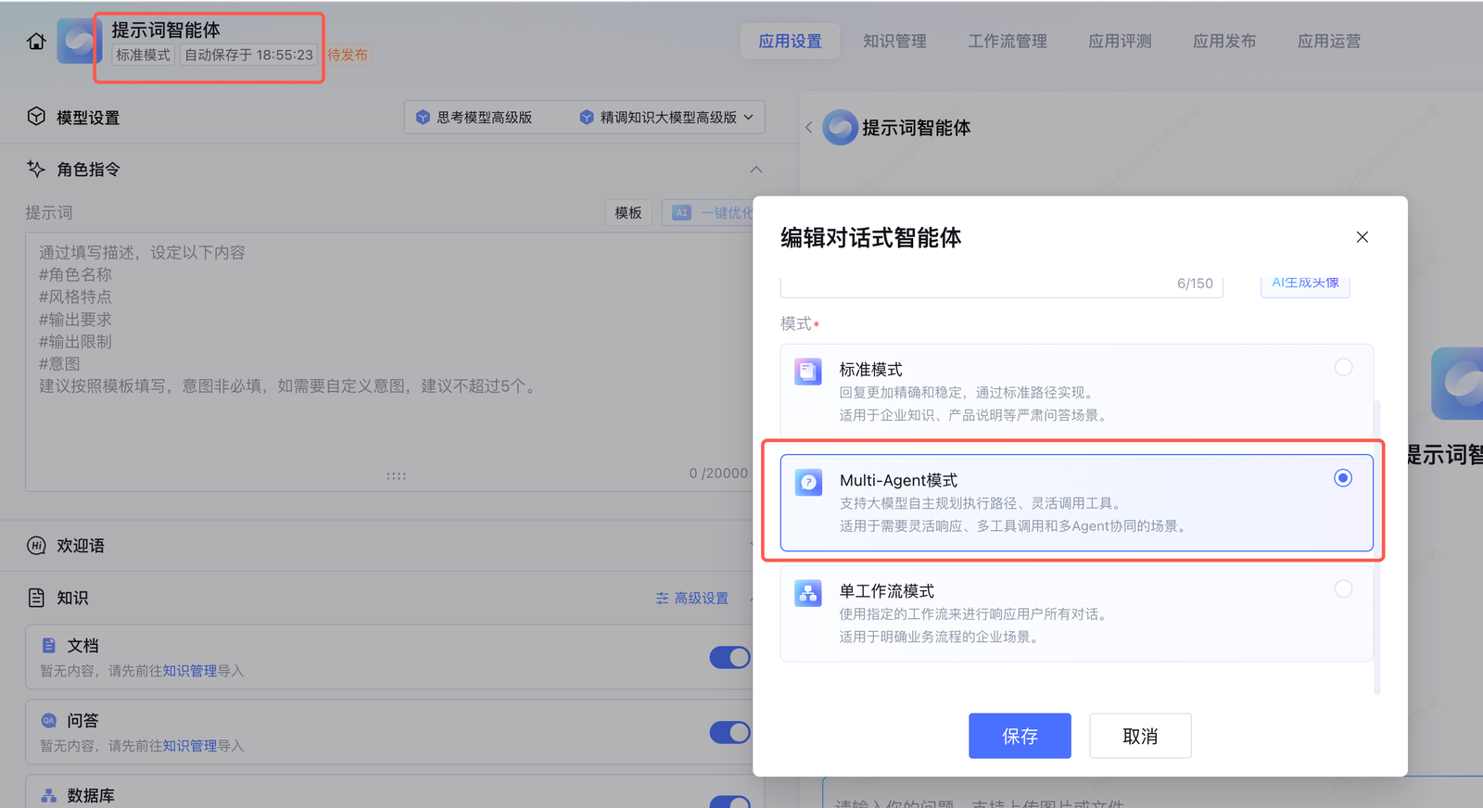Select the 单工作流模式 radio button
Viewport: 1483px width, 808px height.
coord(1343,589)
